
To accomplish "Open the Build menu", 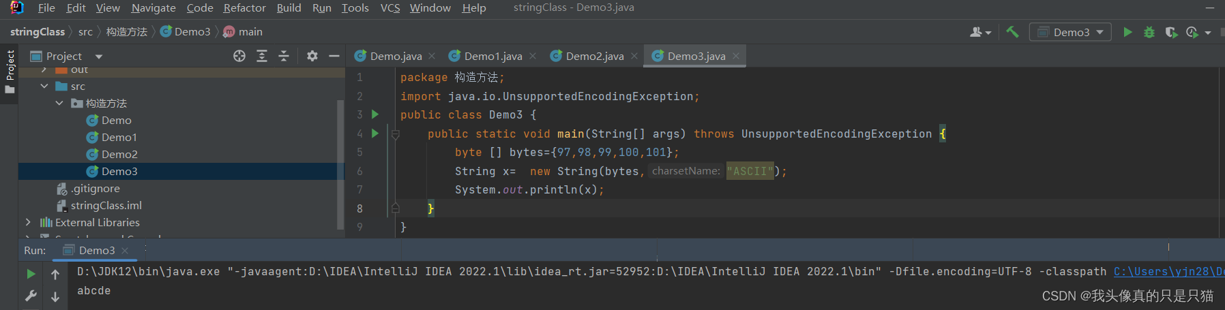I will tap(289, 7).
